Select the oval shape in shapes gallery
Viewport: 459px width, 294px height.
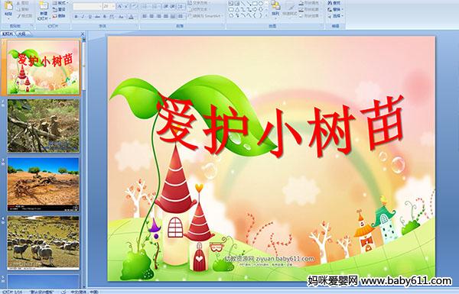(x=261, y=4)
